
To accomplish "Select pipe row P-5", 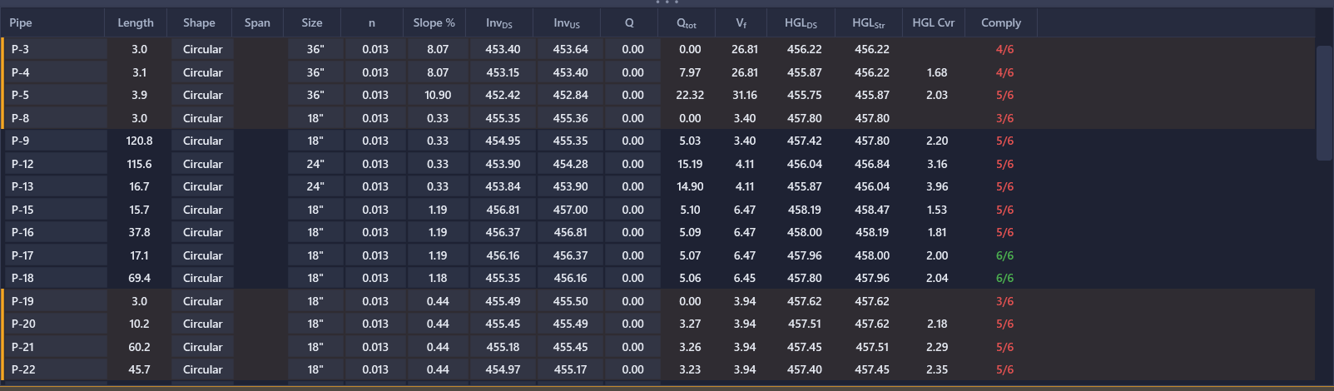I will tap(657, 96).
